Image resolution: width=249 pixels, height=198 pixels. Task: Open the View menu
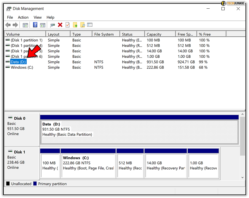[38, 17]
